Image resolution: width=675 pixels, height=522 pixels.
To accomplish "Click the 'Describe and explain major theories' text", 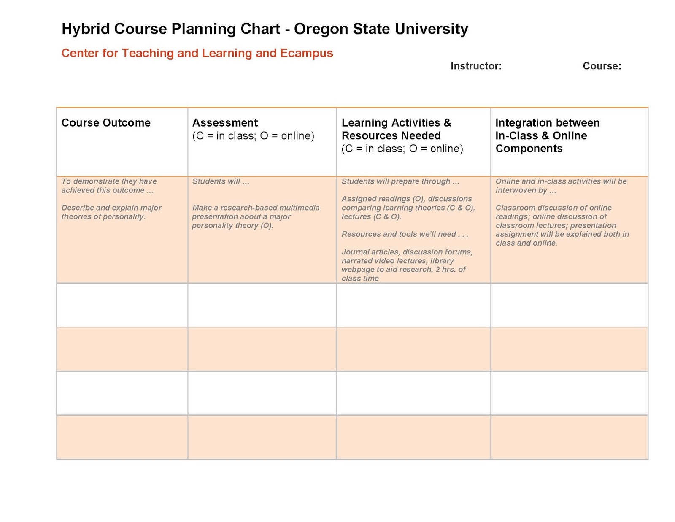I will coord(111,212).
